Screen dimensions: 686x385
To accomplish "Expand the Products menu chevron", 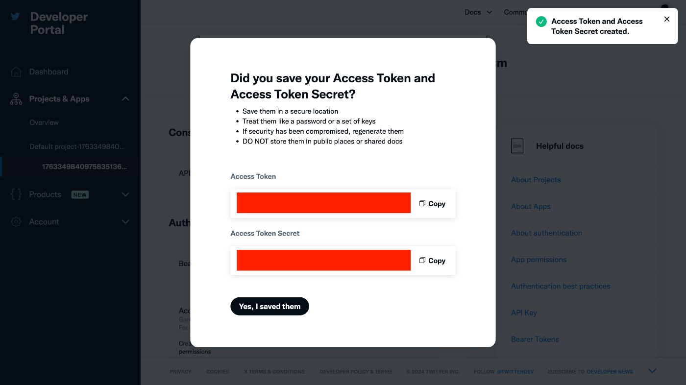I will pos(125,194).
